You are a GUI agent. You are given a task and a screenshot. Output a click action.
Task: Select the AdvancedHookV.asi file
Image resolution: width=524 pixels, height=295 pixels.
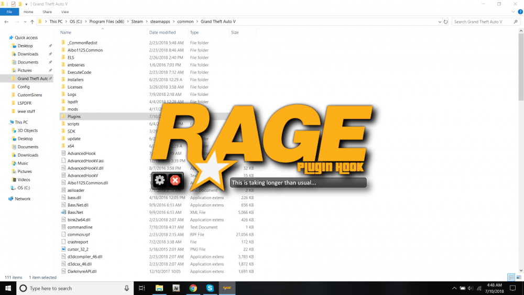[x=85, y=161]
